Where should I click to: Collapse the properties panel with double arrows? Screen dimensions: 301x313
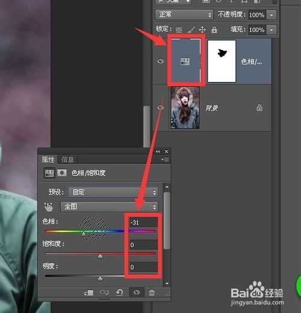[158, 151]
